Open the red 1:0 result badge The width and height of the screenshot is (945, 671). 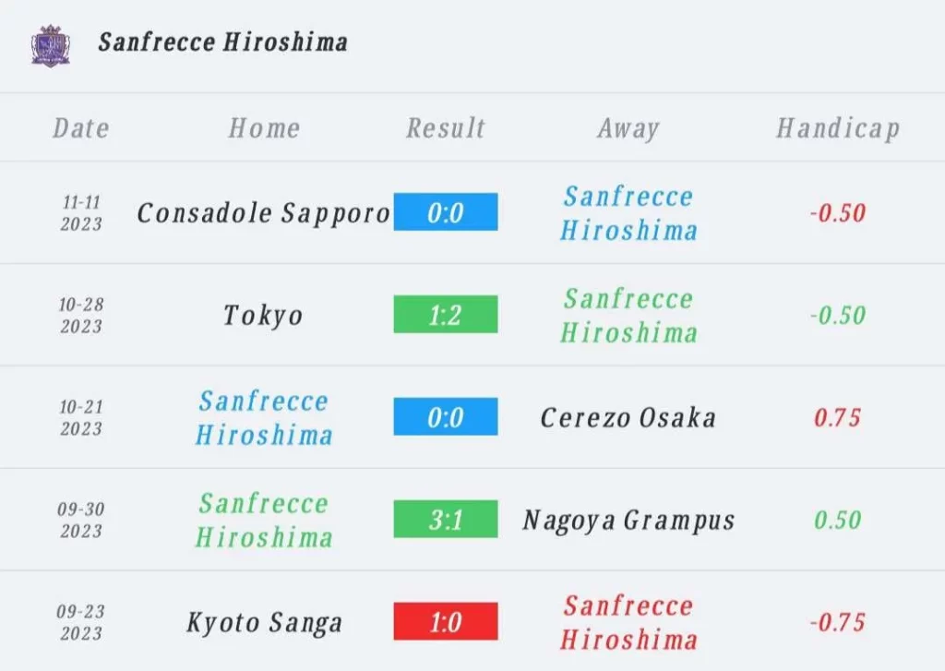coord(446,621)
